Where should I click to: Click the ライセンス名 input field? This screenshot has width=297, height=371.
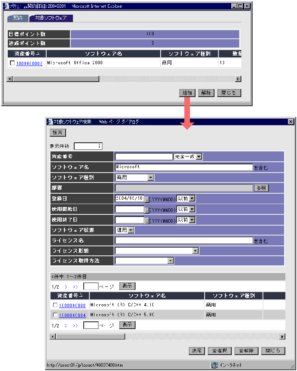click(x=184, y=240)
